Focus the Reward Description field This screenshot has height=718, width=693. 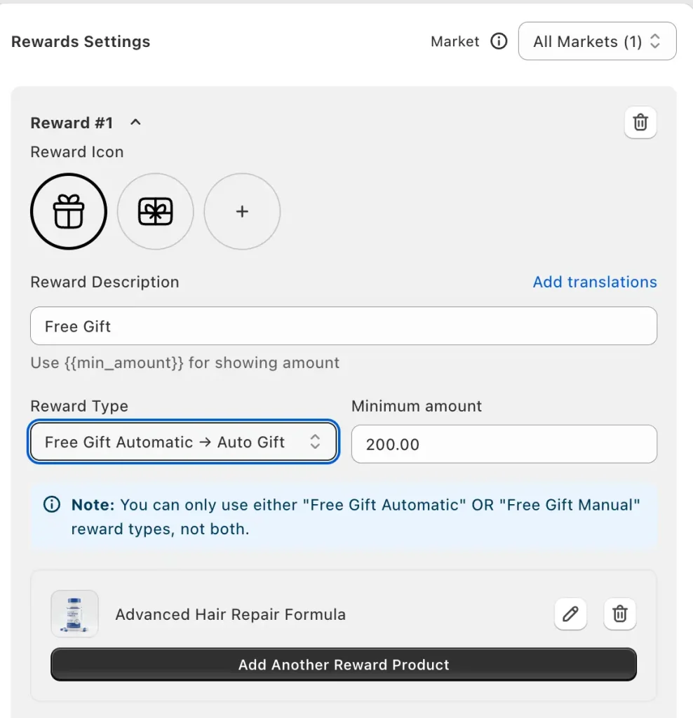click(344, 326)
